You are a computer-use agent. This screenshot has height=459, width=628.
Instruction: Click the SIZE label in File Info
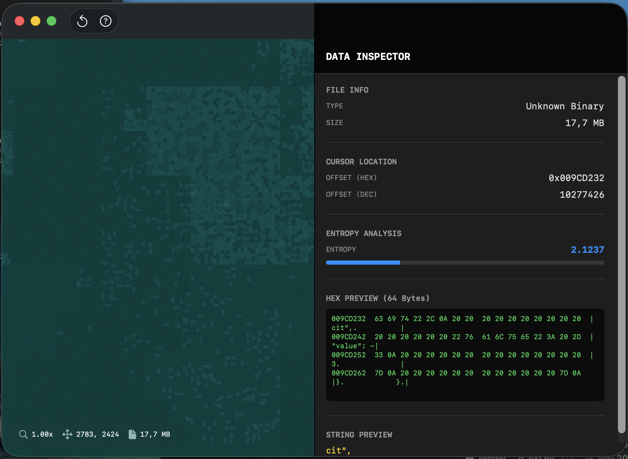point(334,123)
